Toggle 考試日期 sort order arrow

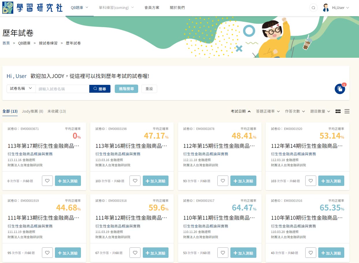tap(249, 111)
